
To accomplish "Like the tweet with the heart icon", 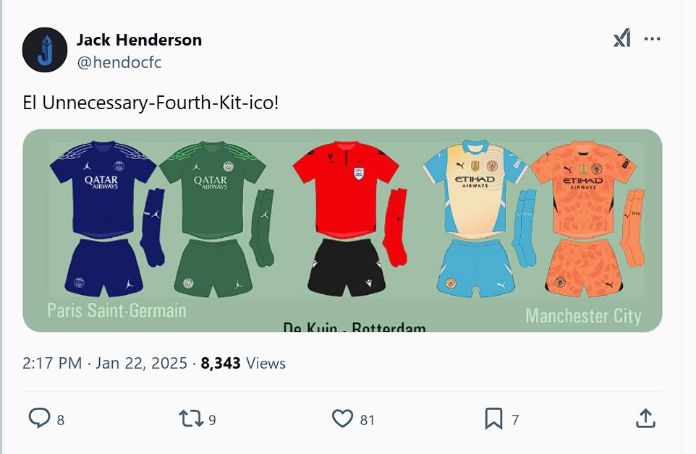I will [343, 419].
